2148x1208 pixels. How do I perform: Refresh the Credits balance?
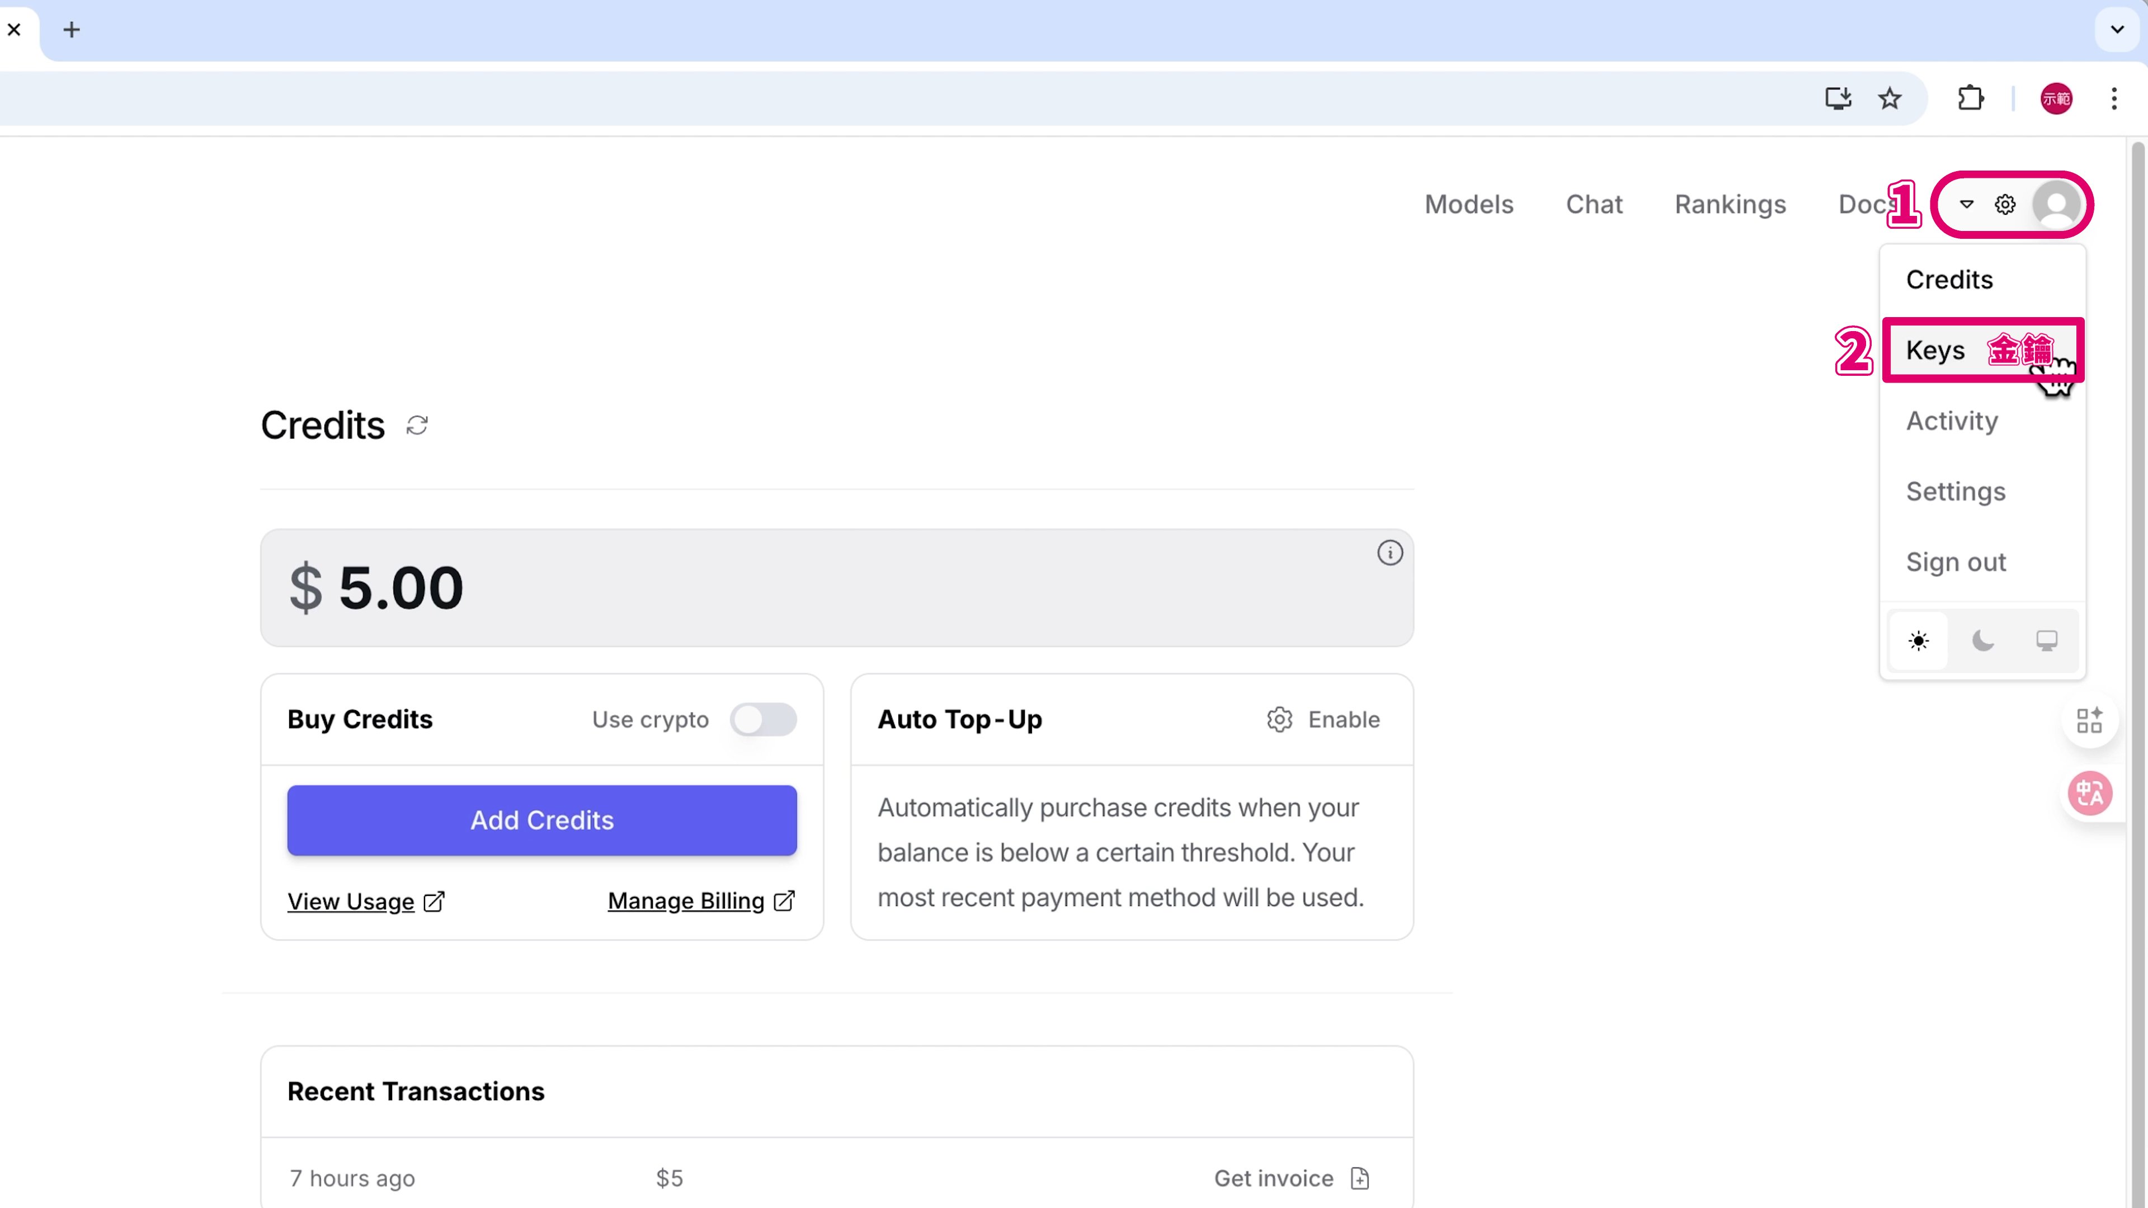(x=417, y=425)
